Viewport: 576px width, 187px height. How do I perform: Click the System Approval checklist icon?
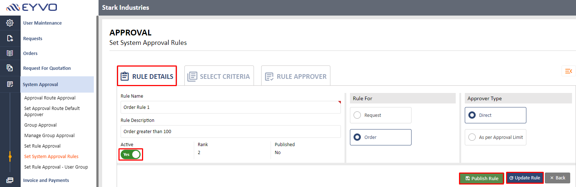(10, 84)
